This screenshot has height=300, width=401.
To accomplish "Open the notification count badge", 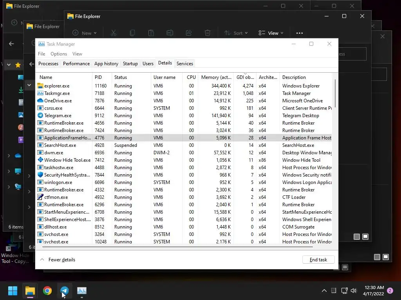I will tap(390, 291).
